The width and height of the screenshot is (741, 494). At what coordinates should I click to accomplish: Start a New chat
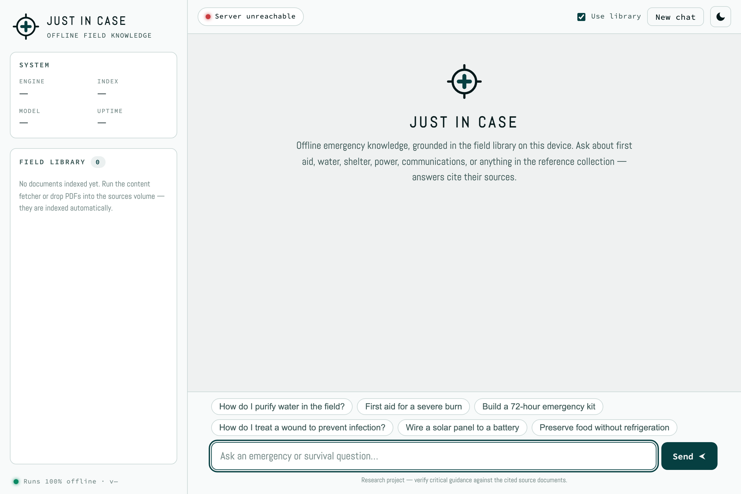675,17
